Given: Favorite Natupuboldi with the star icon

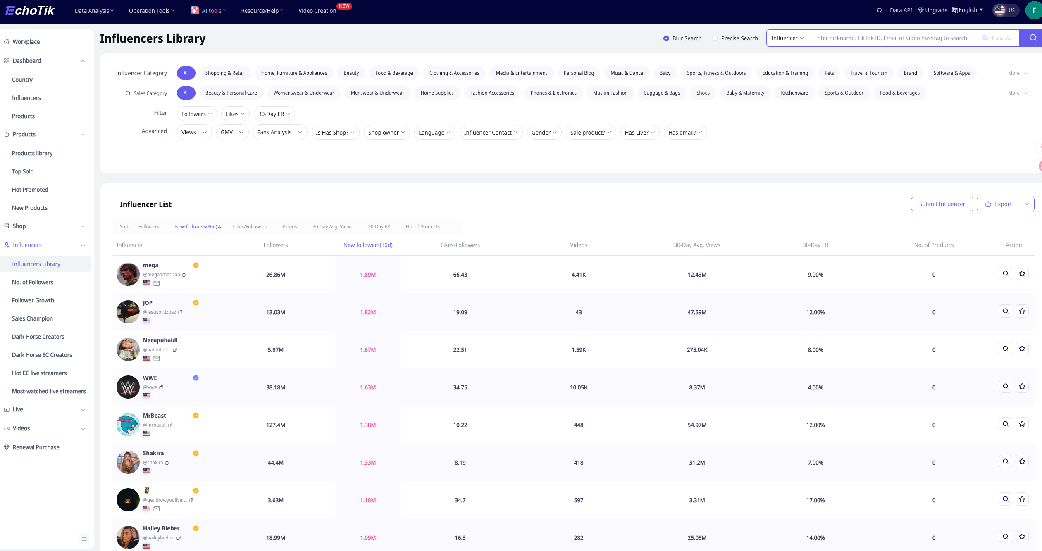Looking at the screenshot, I should click(1022, 349).
